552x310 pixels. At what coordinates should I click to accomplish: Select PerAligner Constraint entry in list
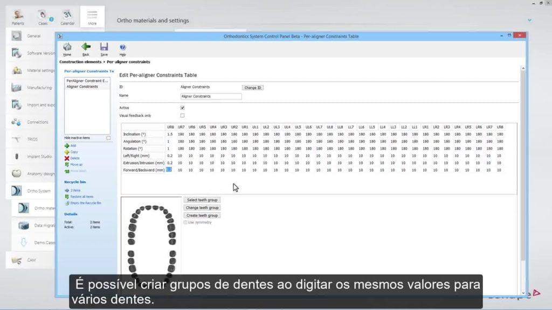click(87, 81)
